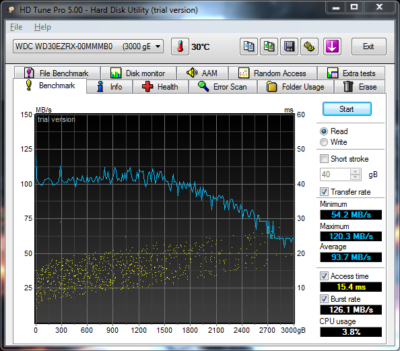Click the short stroke gB input field
The height and width of the screenshot is (351, 400).
(x=335, y=174)
